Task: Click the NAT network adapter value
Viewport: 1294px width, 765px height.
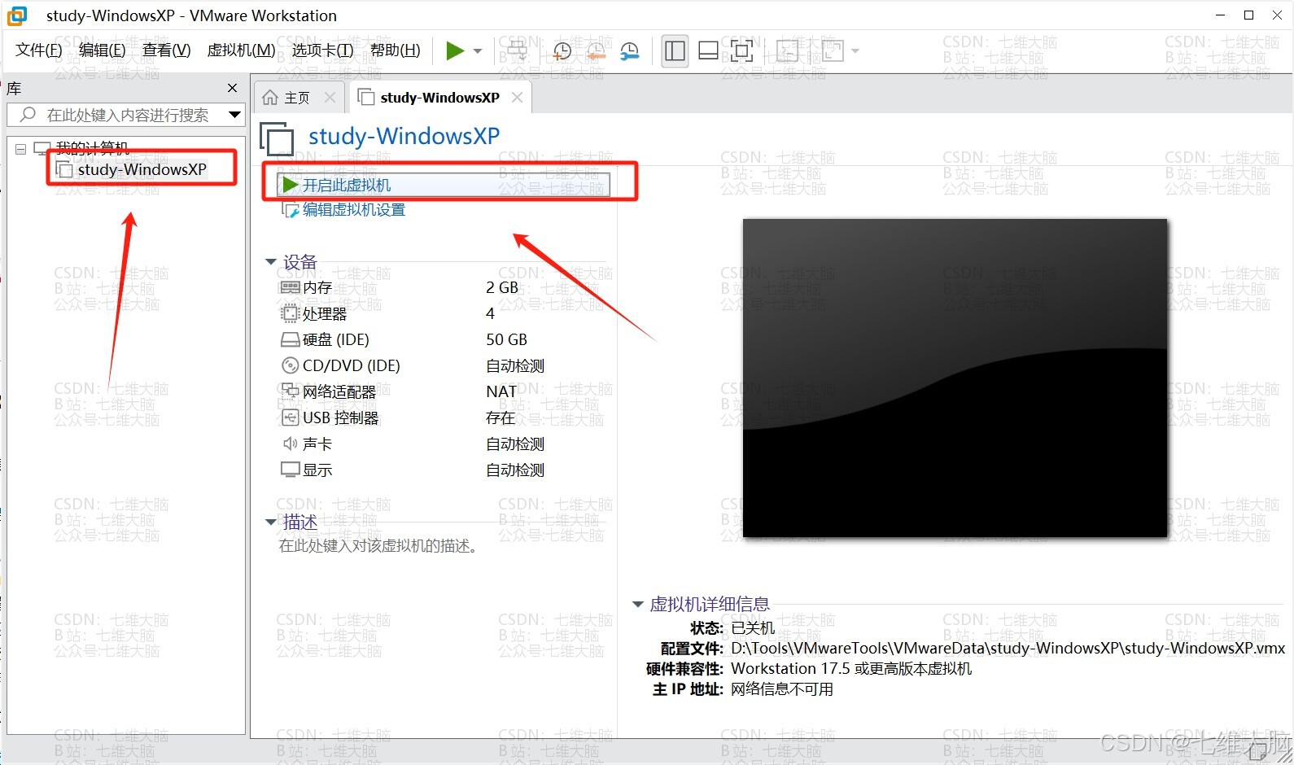Action: [501, 391]
